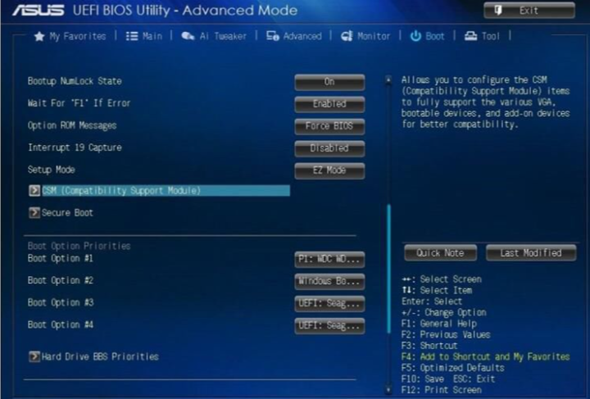590x399 pixels.
Task: Click the Exit button at top right
Action: [x=529, y=11]
